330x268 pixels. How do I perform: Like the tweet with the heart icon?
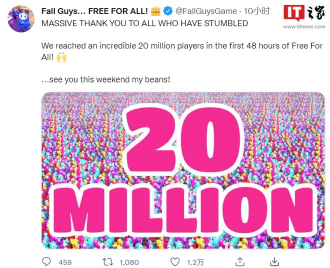click(x=175, y=261)
